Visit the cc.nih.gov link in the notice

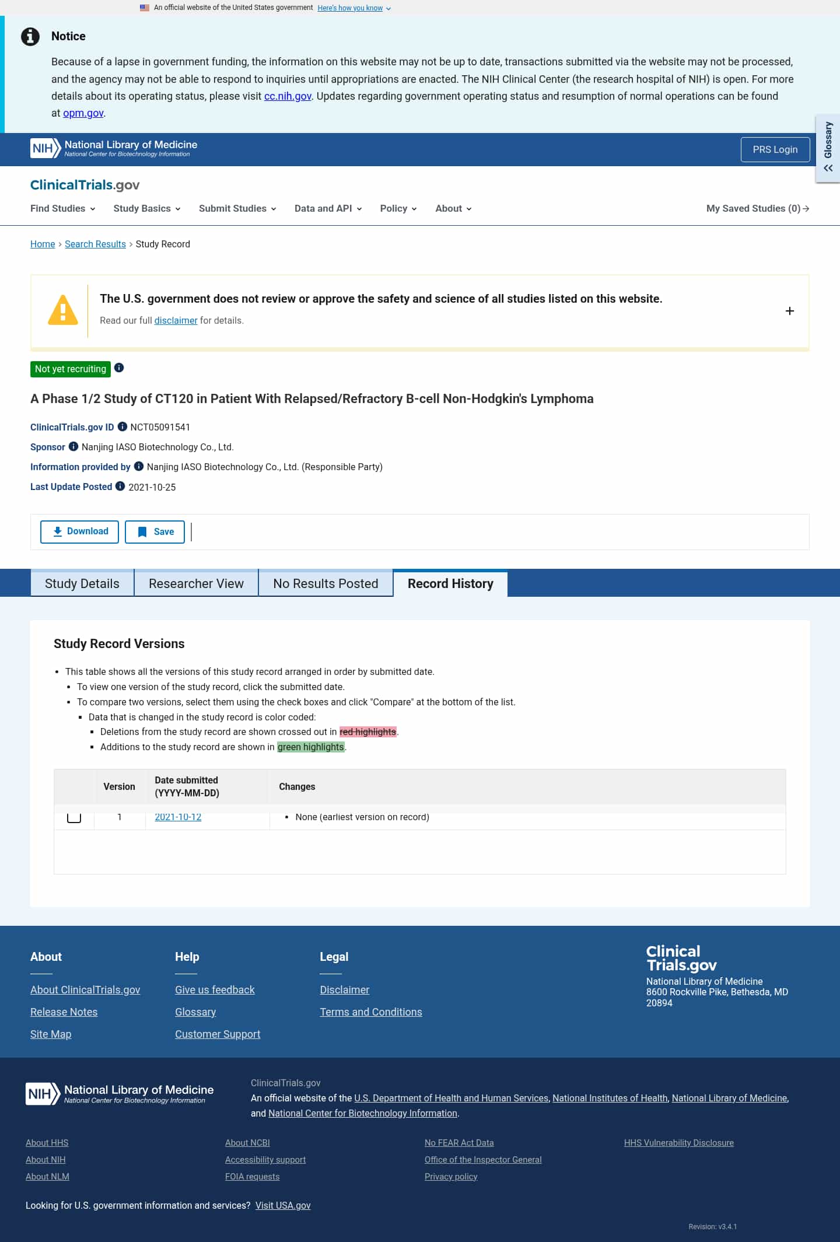pyautogui.click(x=288, y=96)
